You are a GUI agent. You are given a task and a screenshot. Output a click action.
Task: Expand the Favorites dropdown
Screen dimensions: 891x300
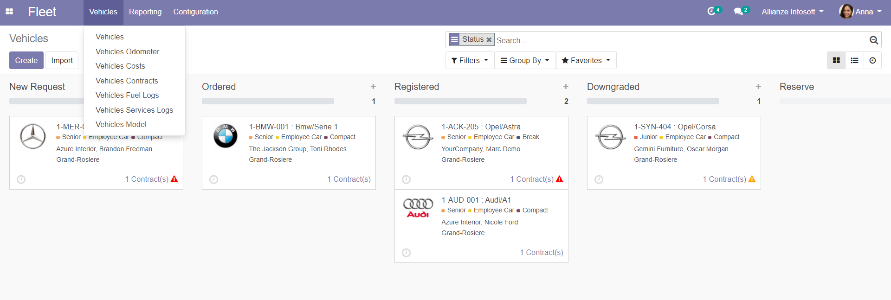pos(586,60)
